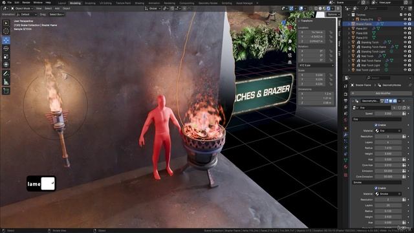Open the XYZ Euler rotation mode dropdown
Screen dimensions: 414x233
pos(316,65)
